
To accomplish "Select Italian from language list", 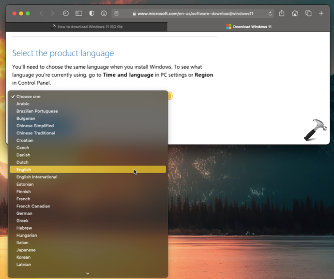I will tap(88, 243).
